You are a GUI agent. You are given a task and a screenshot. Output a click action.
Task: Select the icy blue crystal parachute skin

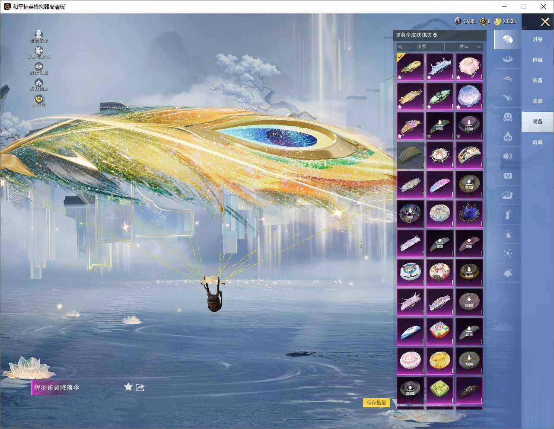pos(440,67)
